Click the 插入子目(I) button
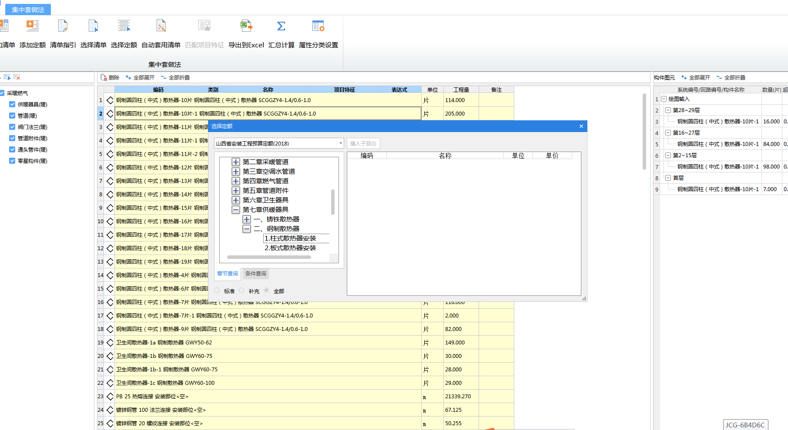The image size is (788, 430). [x=363, y=143]
